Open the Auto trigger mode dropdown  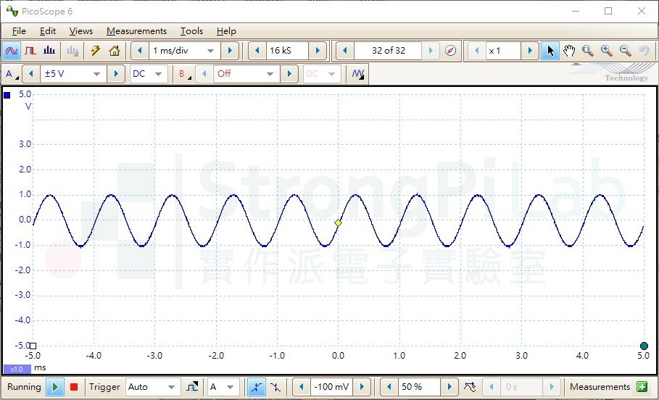pyautogui.click(x=152, y=387)
